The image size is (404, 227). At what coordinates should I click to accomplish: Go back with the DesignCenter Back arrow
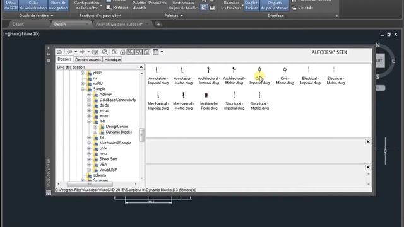[x=69, y=52]
